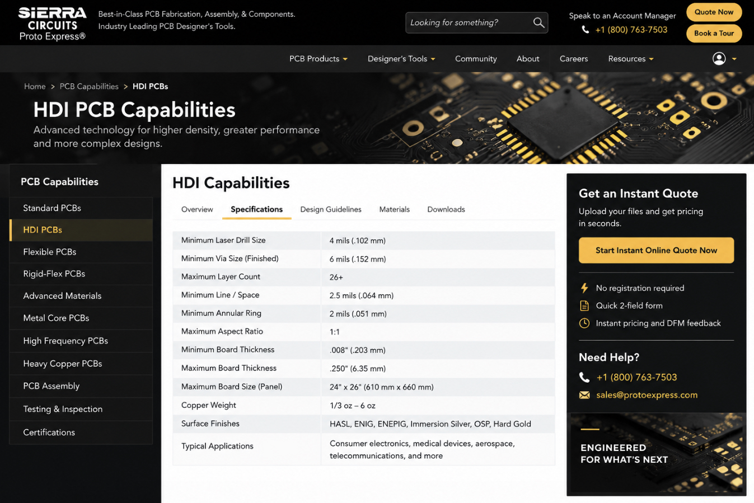Open Advanced Materials in the sidebar
Image resolution: width=754 pixels, height=503 pixels.
coord(81,296)
